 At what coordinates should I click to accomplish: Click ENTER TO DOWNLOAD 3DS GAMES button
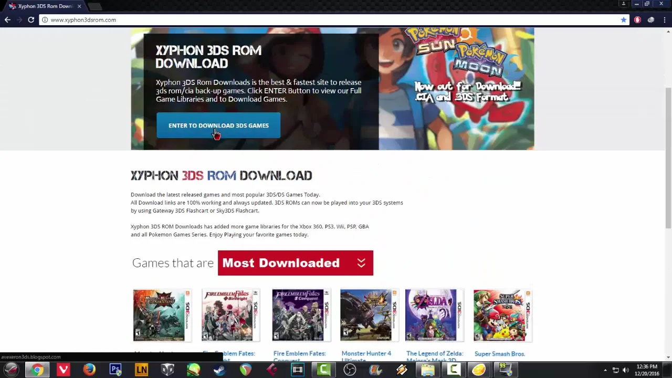click(x=218, y=125)
